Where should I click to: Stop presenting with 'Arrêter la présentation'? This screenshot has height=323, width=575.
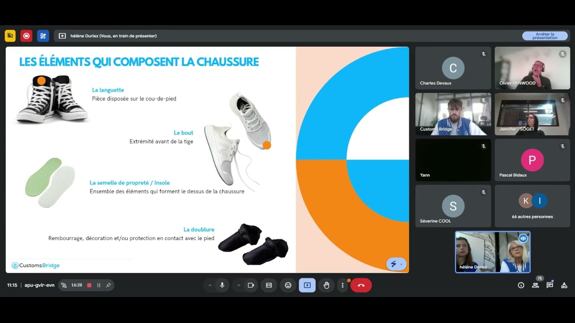point(545,36)
